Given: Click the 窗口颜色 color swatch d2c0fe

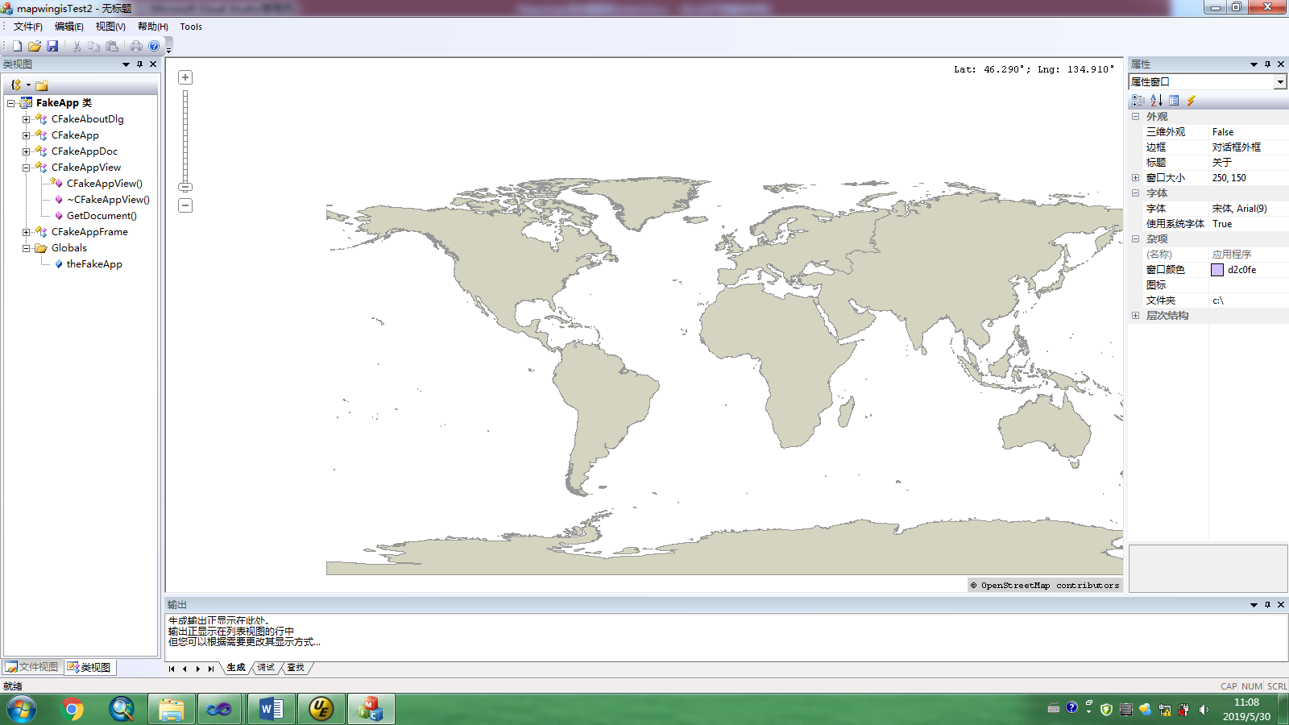Looking at the screenshot, I should (x=1217, y=270).
